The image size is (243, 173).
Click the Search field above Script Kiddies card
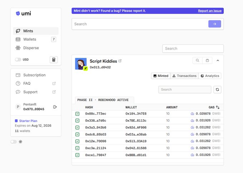tap(193, 49)
